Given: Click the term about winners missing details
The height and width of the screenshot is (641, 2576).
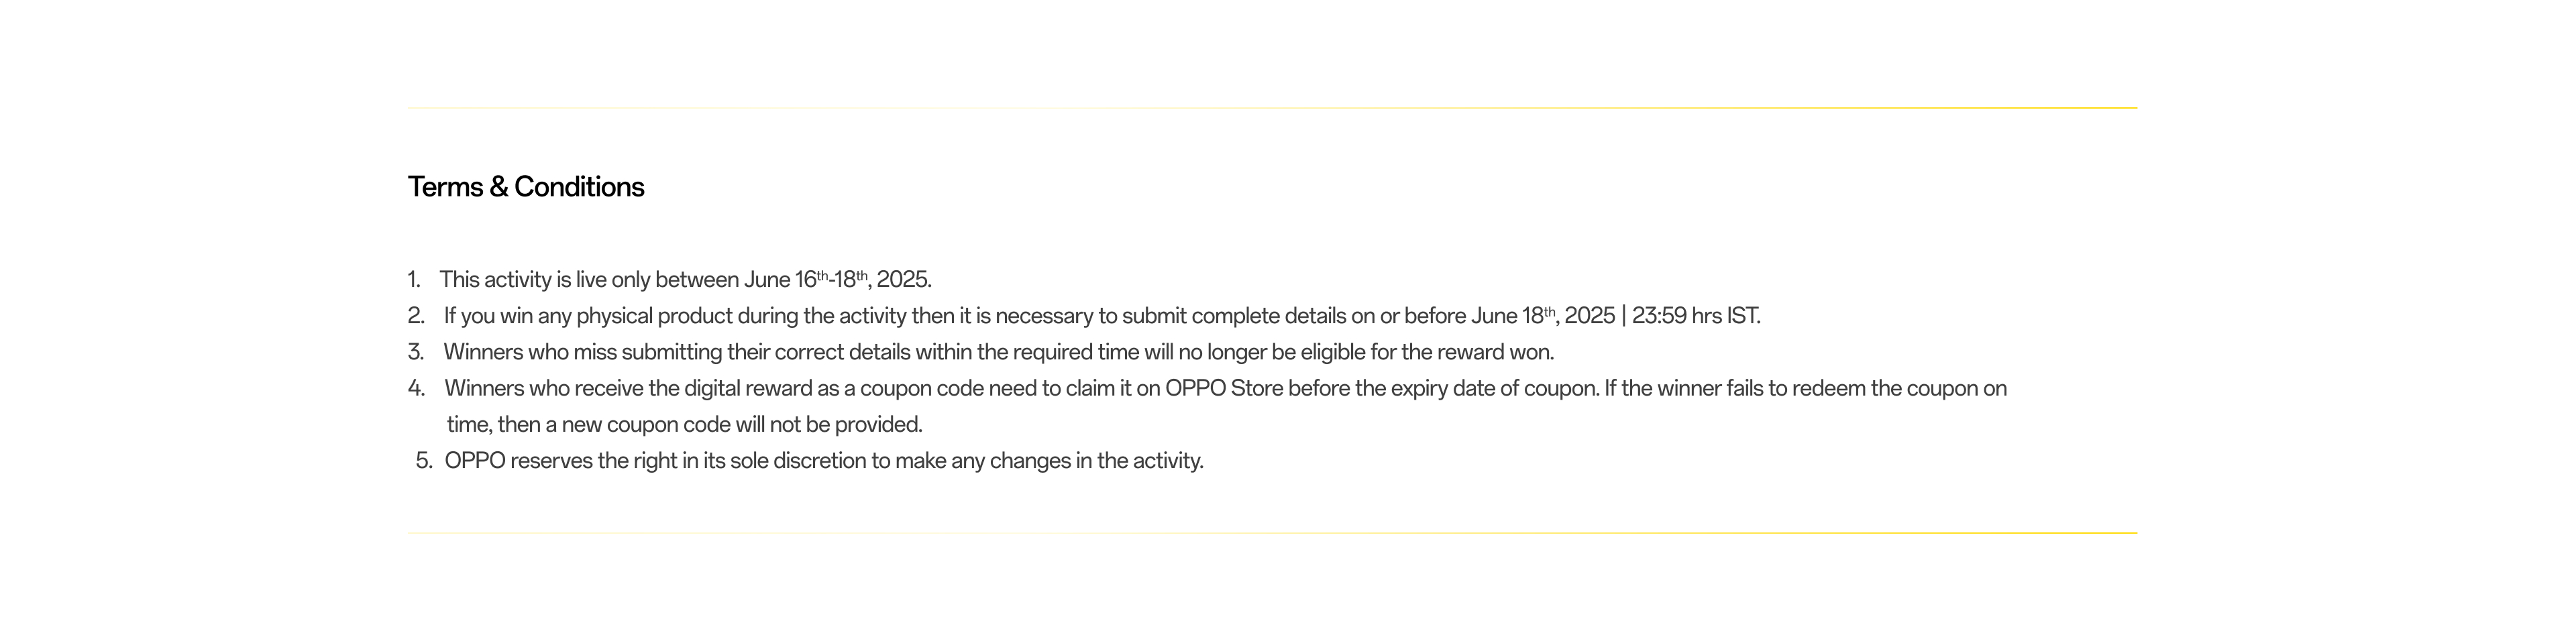Looking at the screenshot, I should pos(998,352).
